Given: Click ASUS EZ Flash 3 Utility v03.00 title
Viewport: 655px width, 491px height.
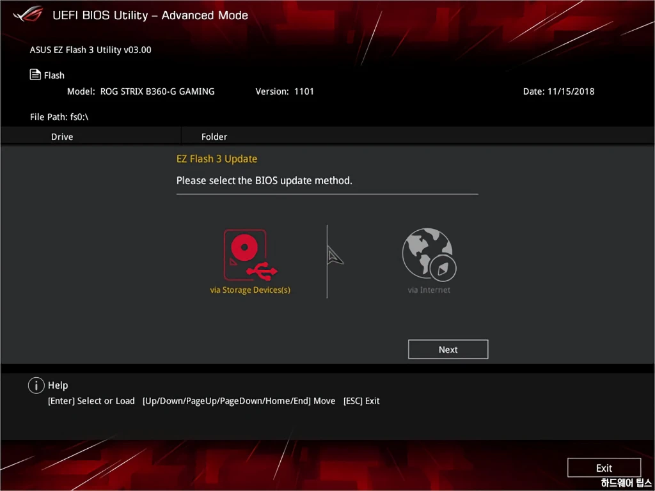Looking at the screenshot, I should point(91,50).
